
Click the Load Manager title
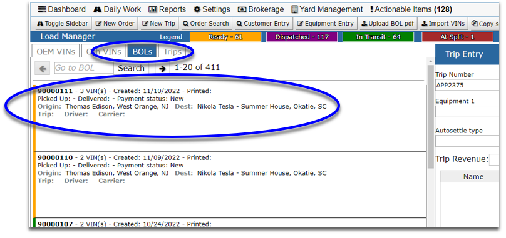point(68,37)
